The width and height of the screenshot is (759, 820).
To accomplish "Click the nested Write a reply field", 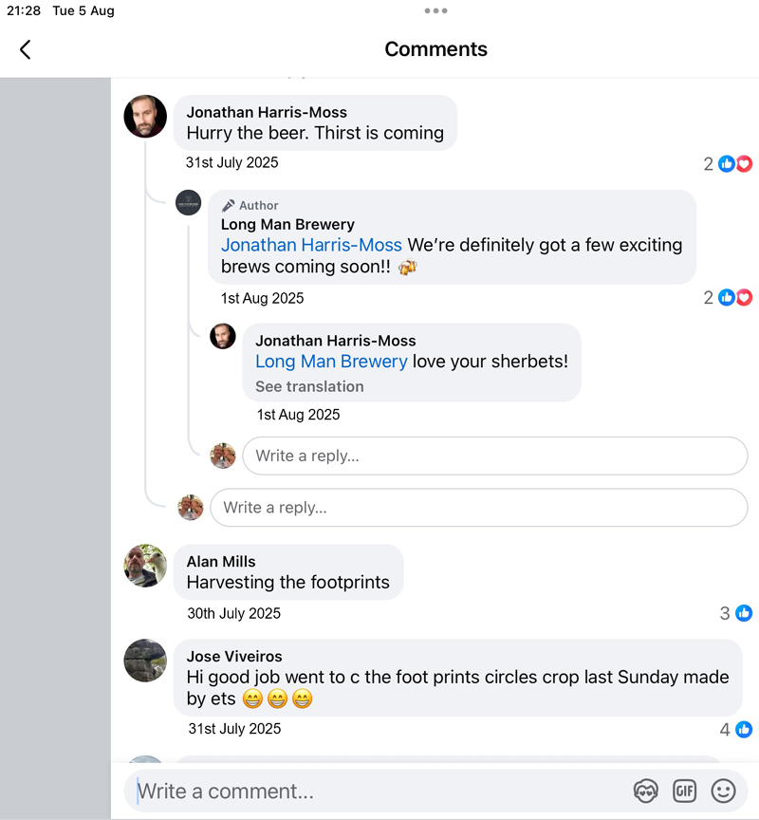I will (x=494, y=456).
